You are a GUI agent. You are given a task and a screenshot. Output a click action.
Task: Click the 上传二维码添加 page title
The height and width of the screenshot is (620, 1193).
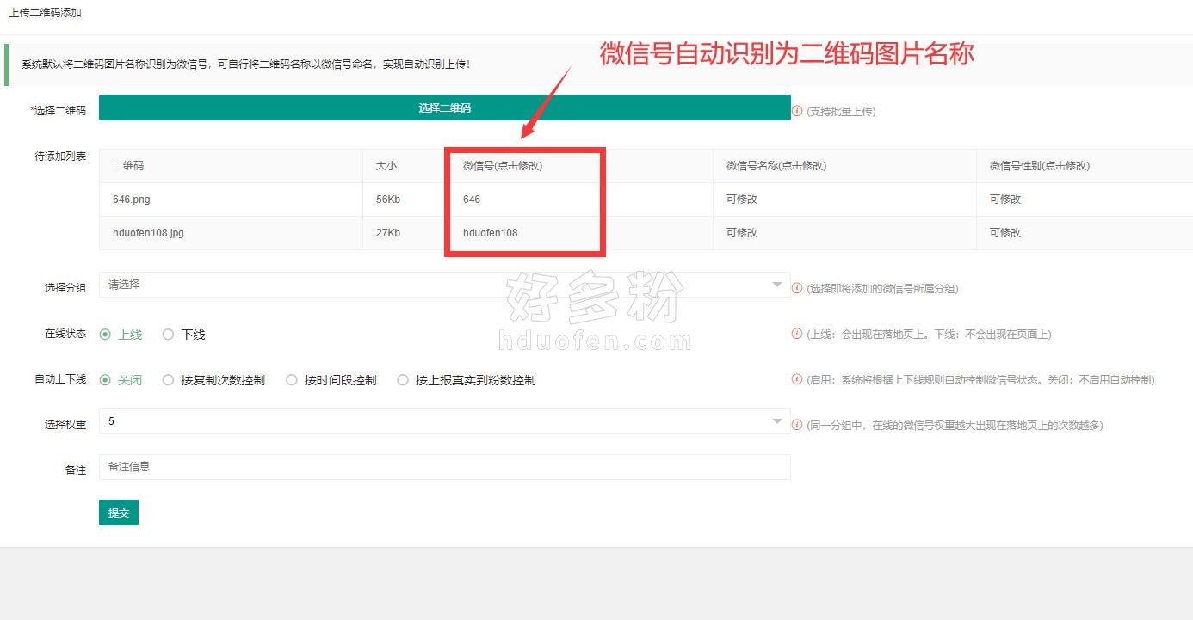46,14
